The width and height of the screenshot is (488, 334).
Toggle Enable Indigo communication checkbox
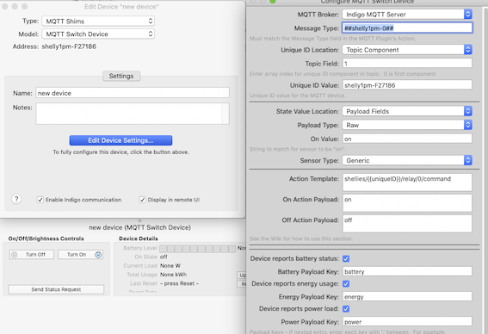40,200
